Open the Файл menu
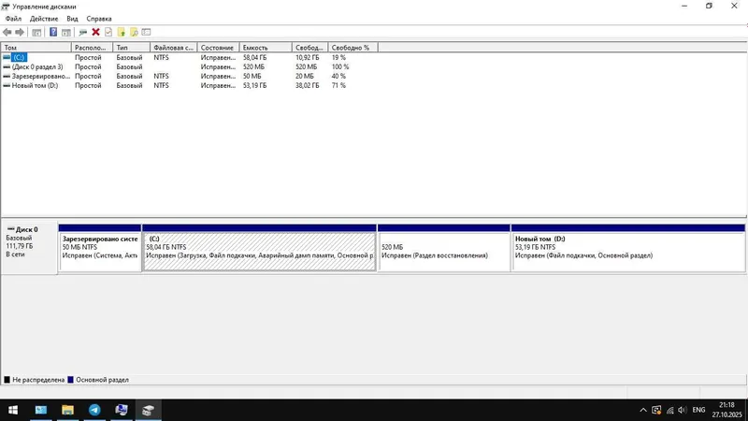Viewport: 748px width, 421px height. [x=13, y=19]
